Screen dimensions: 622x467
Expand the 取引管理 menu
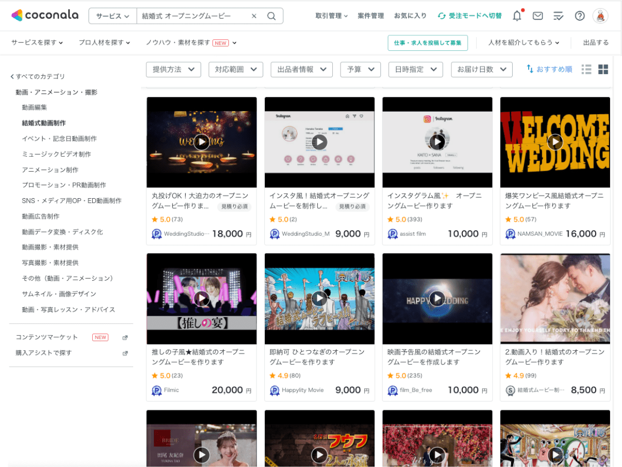(x=332, y=16)
